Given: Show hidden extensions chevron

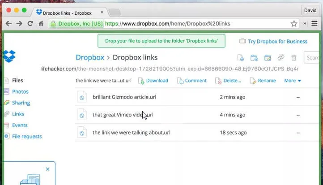Looking at the screenshot, I should click(305, 23).
